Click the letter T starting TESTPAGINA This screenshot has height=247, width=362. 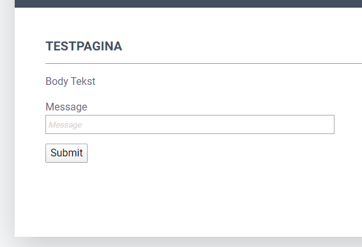pyautogui.click(x=49, y=47)
